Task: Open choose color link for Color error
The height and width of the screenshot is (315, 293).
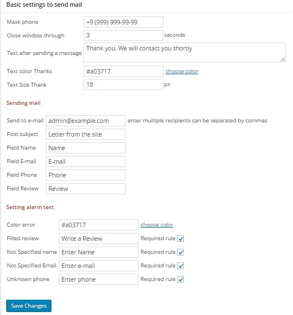Action: pos(157,225)
